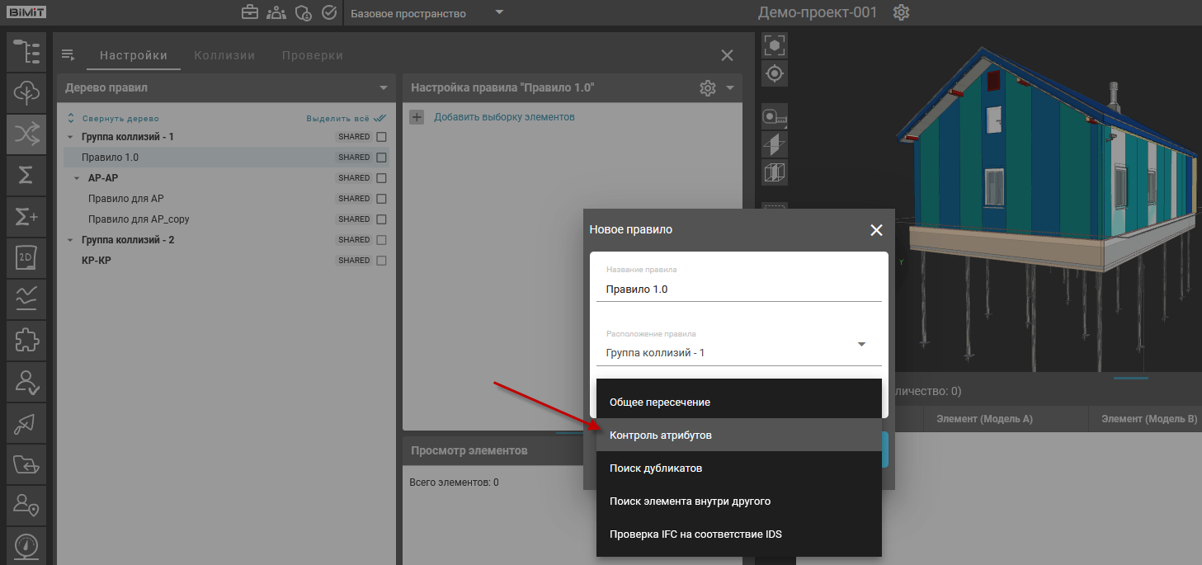The width and height of the screenshot is (1202, 565).
Task: Activate the section plane tool
Action: [775, 144]
